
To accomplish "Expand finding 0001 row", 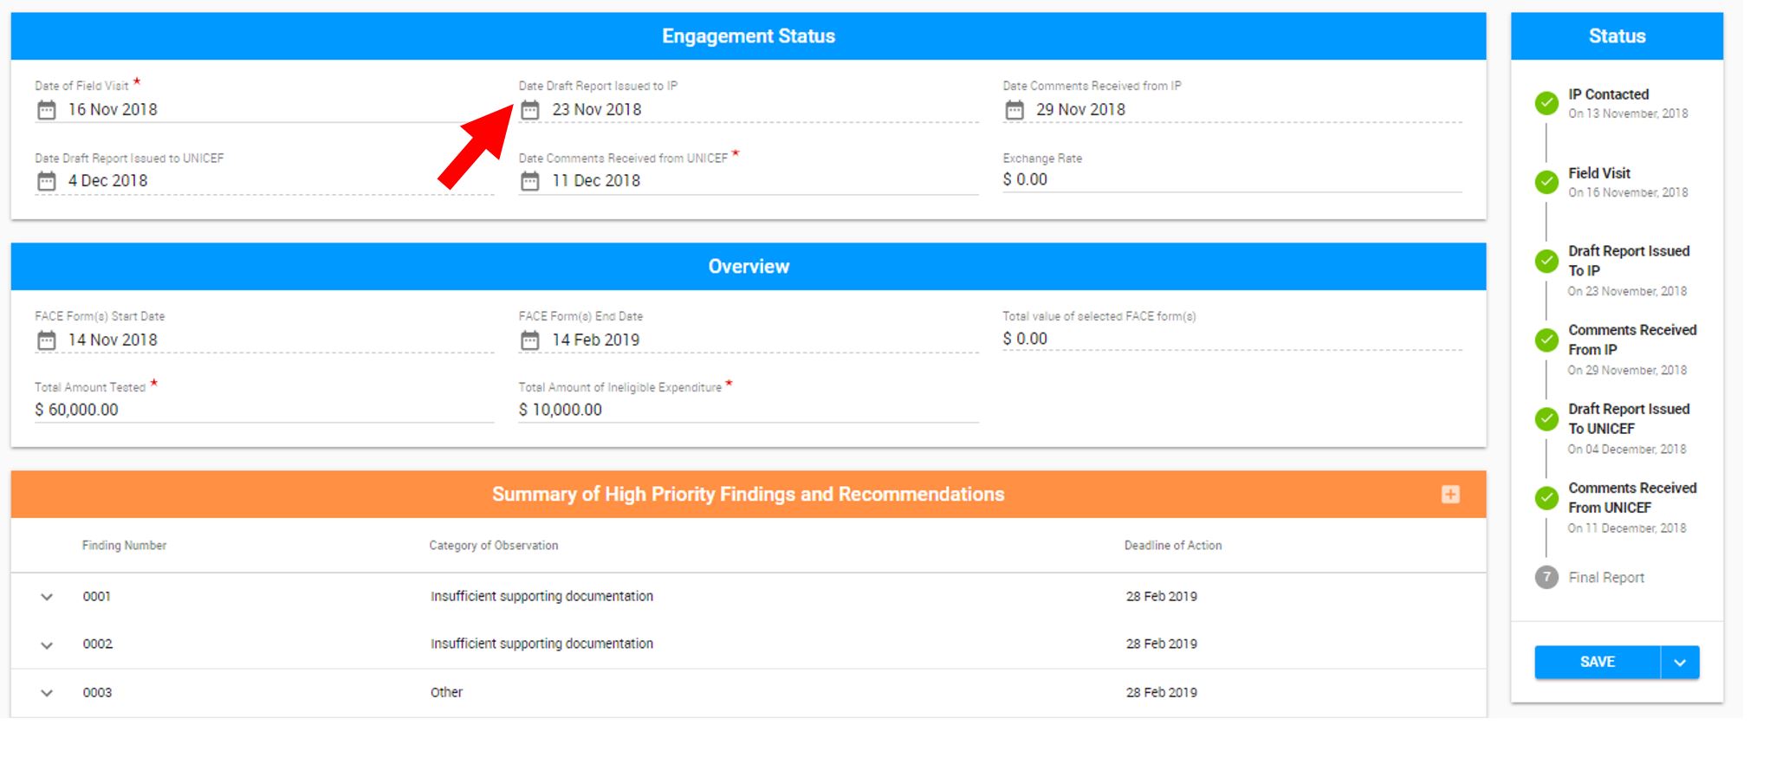I will coord(47,597).
